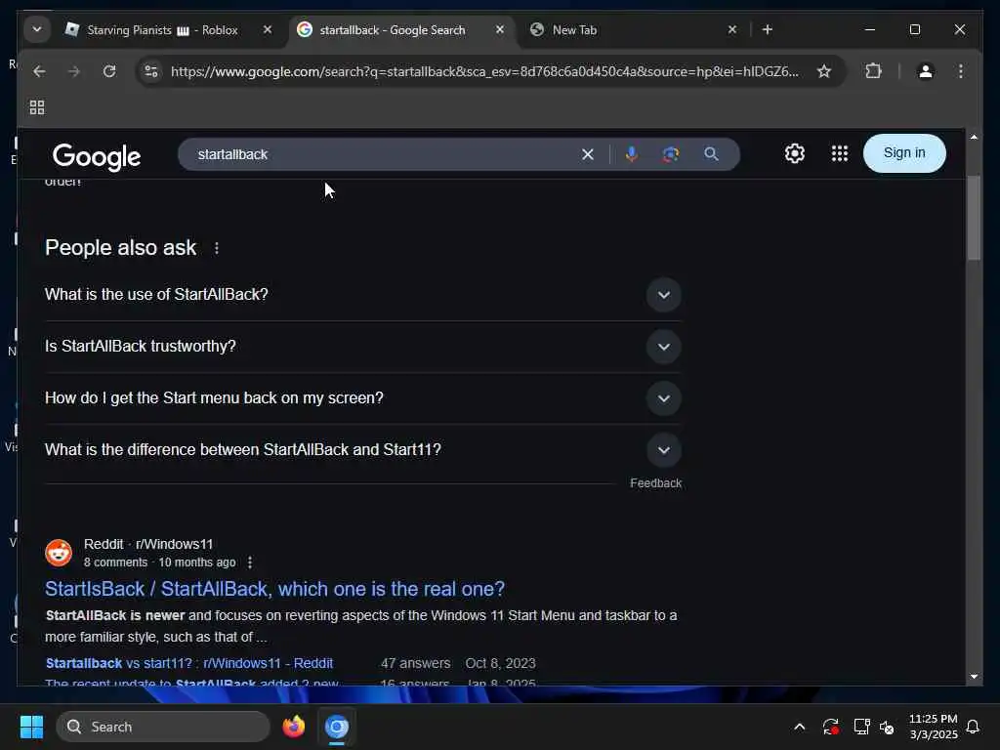Open the Chrome profile icon
1000x750 pixels.
tap(926, 71)
